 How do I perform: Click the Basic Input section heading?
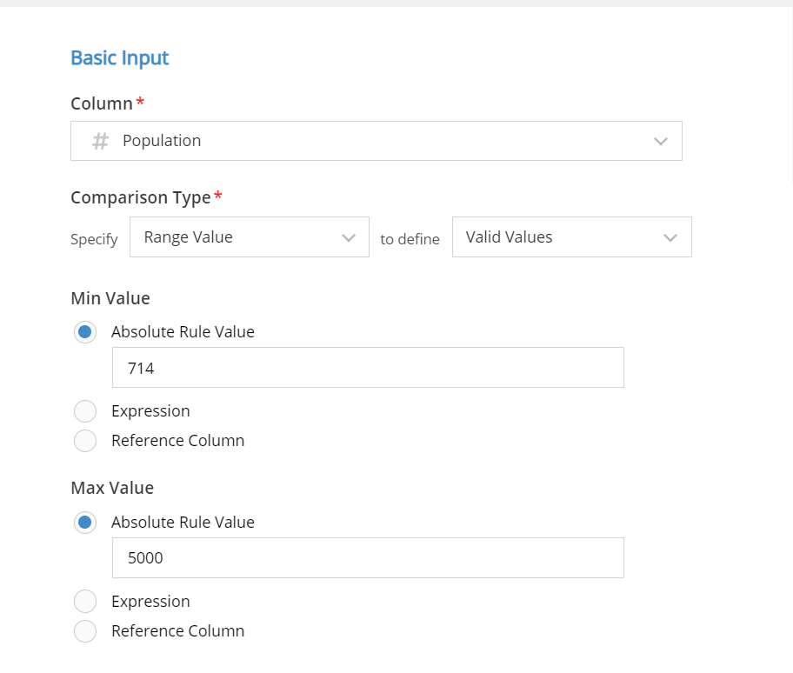[x=119, y=58]
